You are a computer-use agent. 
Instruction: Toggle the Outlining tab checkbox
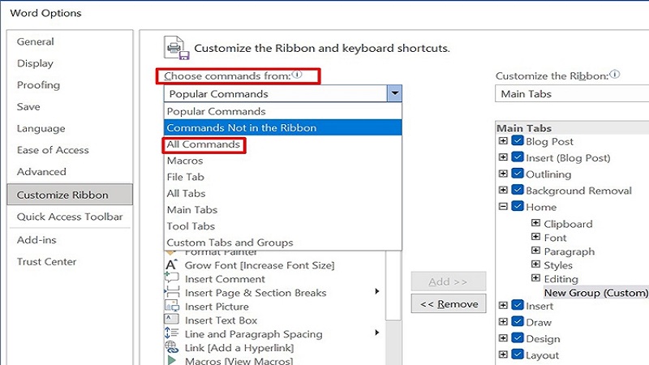[518, 174]
